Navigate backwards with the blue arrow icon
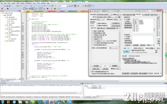Image resolution: width=167 pixels, height=104 pixels. [x=26, y=6]
